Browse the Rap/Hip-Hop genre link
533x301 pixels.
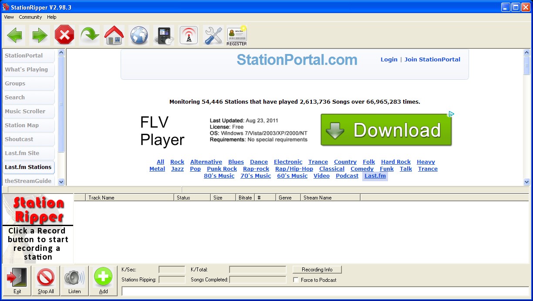294,169
